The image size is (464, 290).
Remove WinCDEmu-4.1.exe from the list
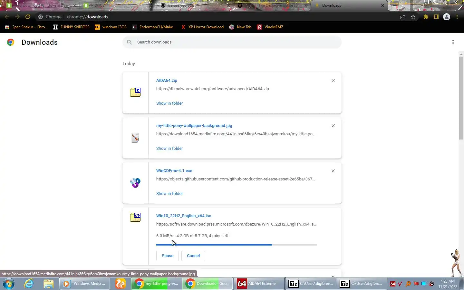[333, 171]
